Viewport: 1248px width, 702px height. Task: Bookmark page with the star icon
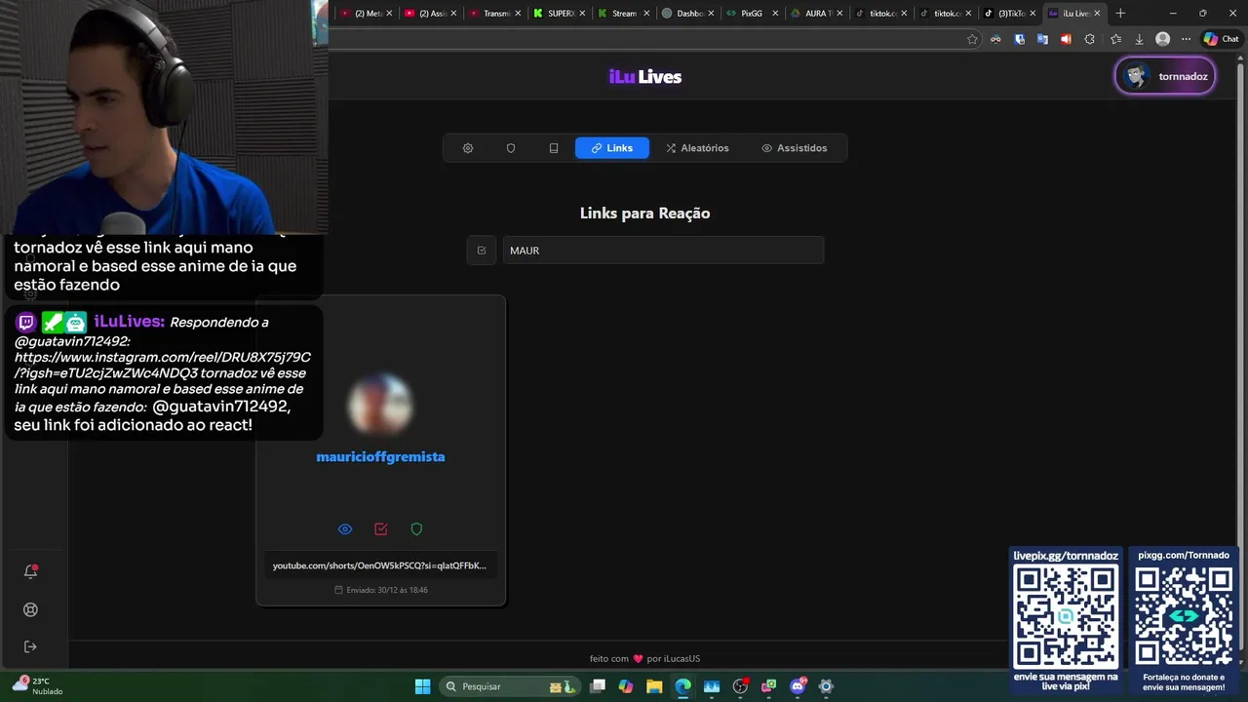pyautogui.click(x=972, y=39)
